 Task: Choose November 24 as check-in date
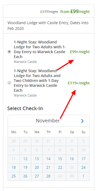pyautogui.click(x=84, y=167)
